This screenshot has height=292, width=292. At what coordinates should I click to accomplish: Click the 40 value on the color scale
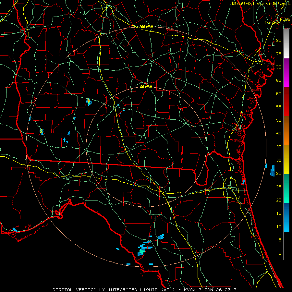279,147
